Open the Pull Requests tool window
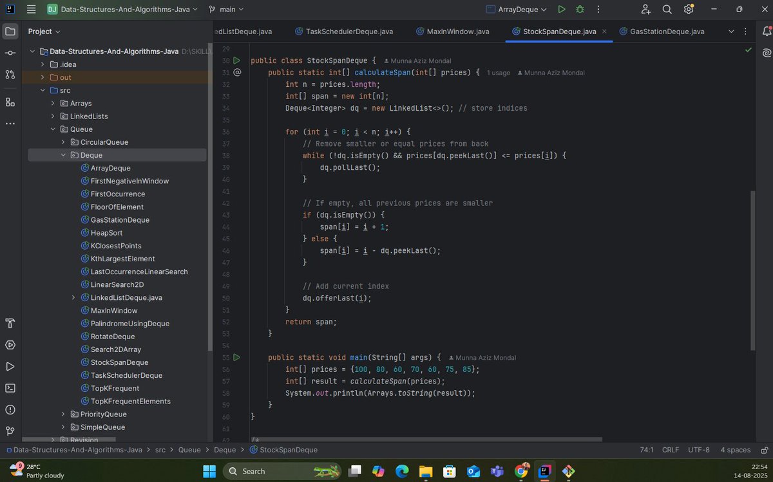 pos(10,75)
